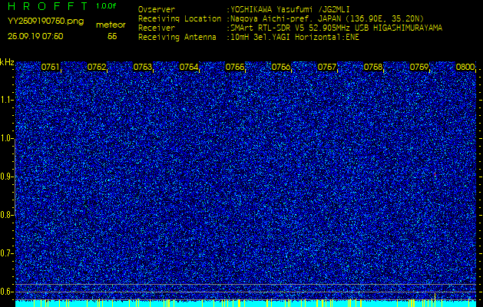Click the meteor count value 55
This screenshot has height=307, width=483.
[112, 37]
